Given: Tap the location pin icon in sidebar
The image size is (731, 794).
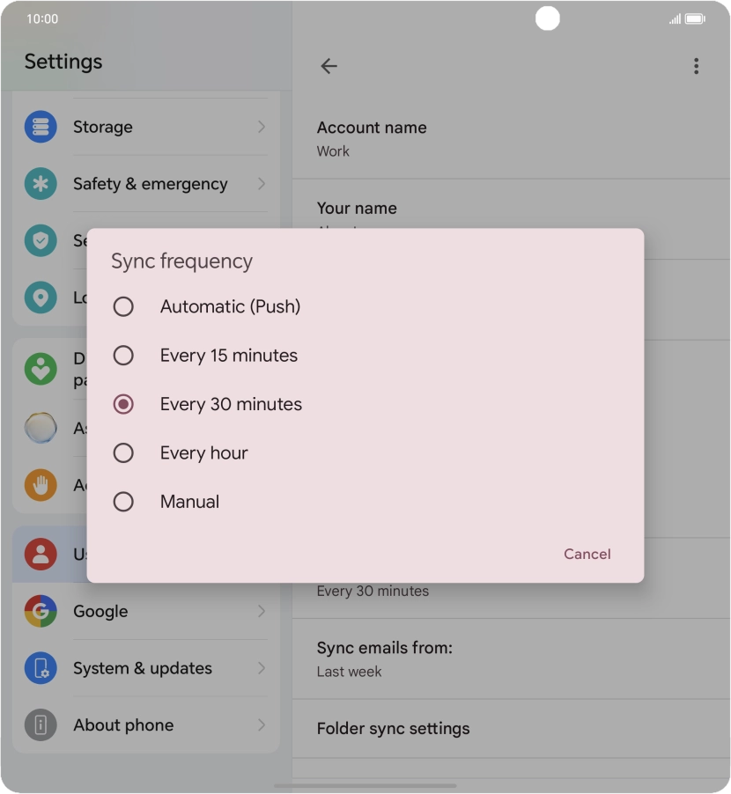Looking at the screenshot, I should click(41, 298).
